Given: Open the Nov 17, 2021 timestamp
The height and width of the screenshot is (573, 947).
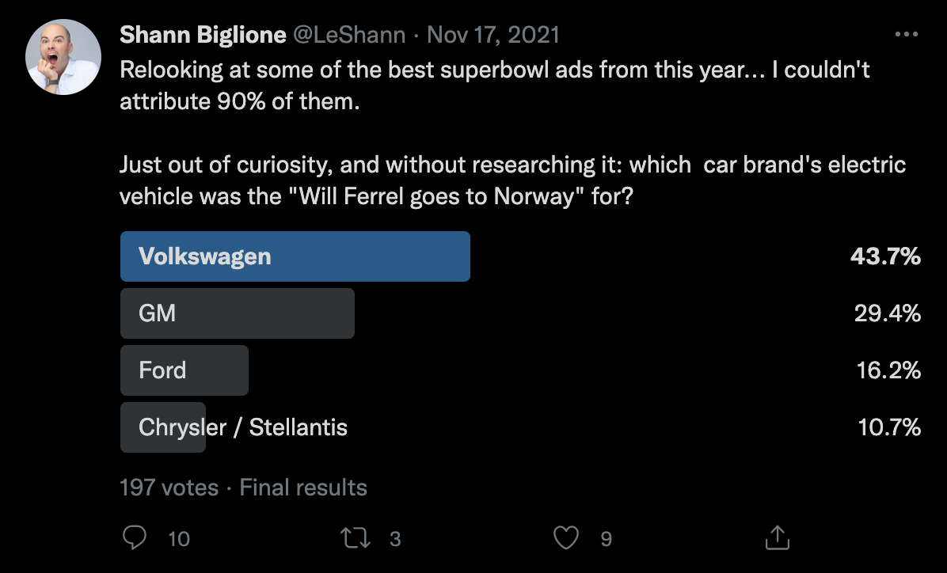Looking at the screenshot, I should [493, 35].
